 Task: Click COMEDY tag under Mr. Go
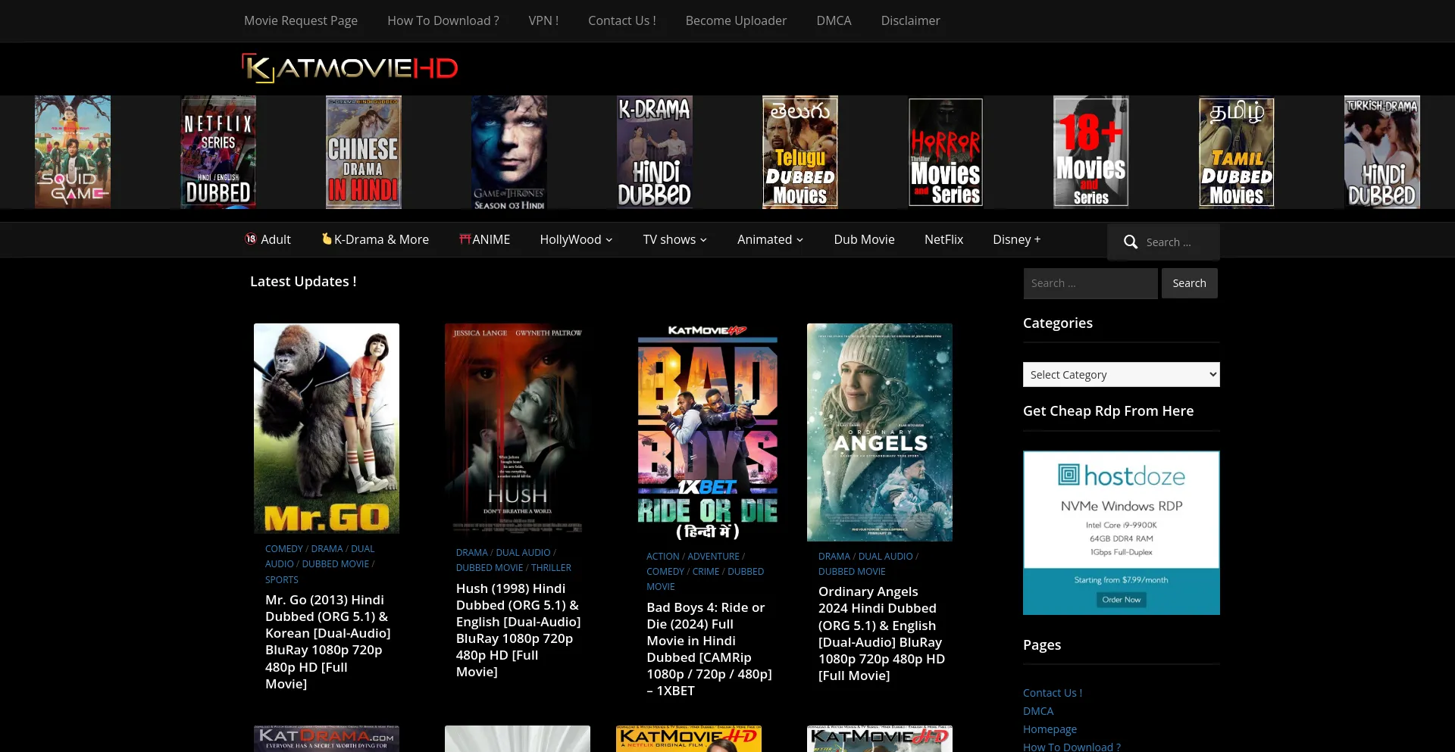coord(284,549)
